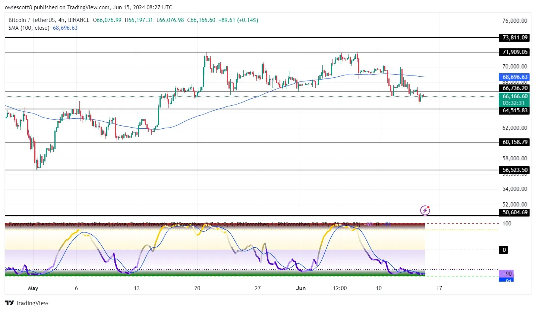Viewport: 536px width, 311px height.
Task: Click the purple lightning bolt alert icon
Action: (425, 210)
